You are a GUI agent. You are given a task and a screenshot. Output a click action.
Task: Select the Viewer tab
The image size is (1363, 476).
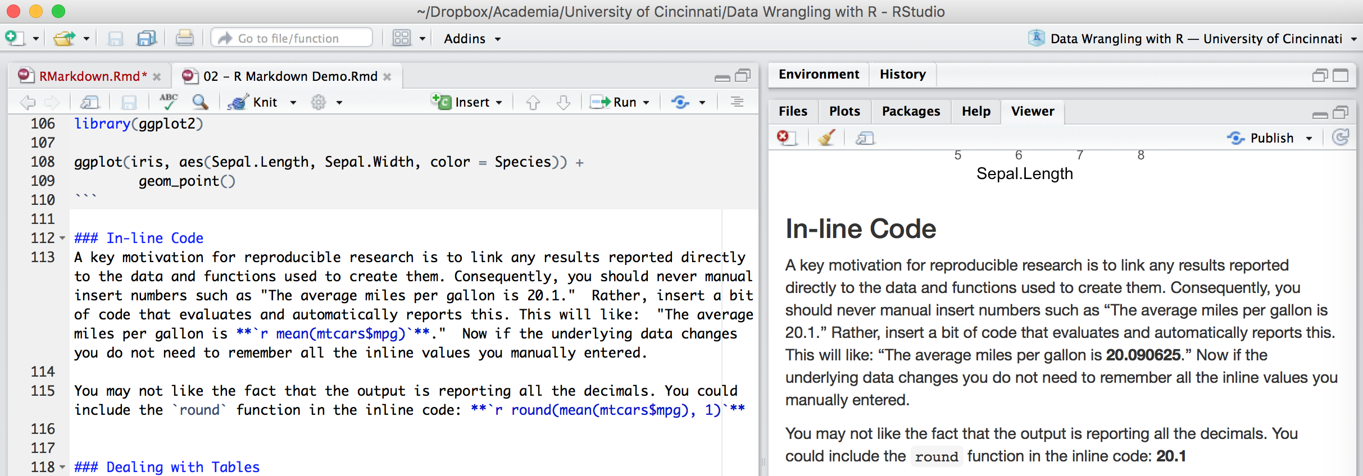click(x=1033, y=111)
